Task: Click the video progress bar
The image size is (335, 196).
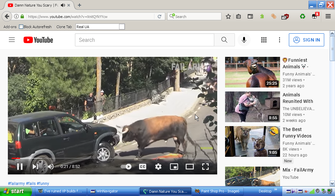Action: (113, 158)
